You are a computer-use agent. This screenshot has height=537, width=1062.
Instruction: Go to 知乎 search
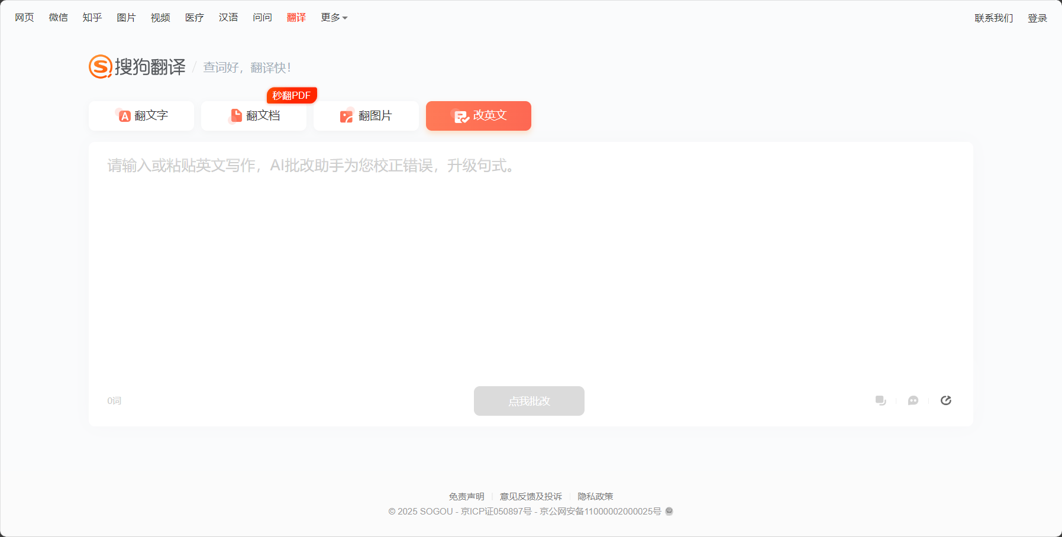92,18
